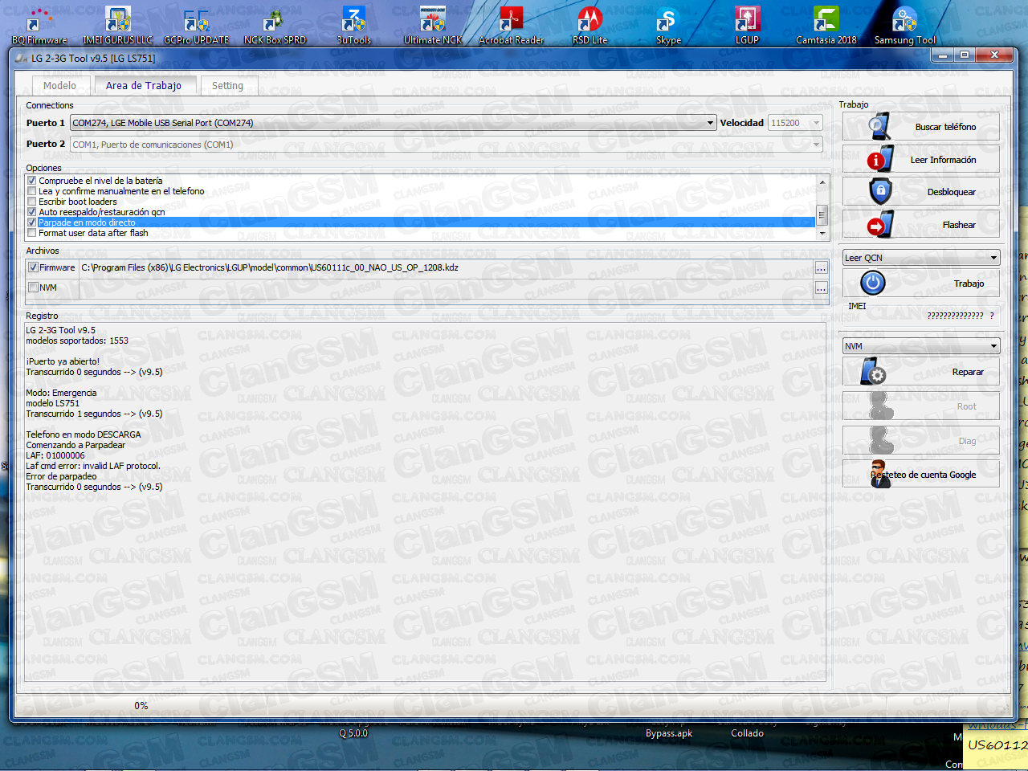Switch to the Modelo tab
1028x771 pixels.
[x=59, y=86]
